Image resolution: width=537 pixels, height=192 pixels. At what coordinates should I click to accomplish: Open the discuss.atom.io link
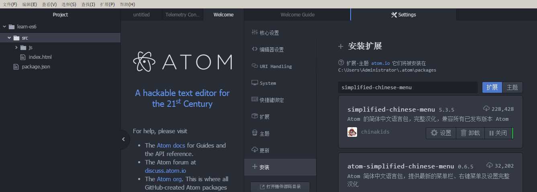click(165, 171)
